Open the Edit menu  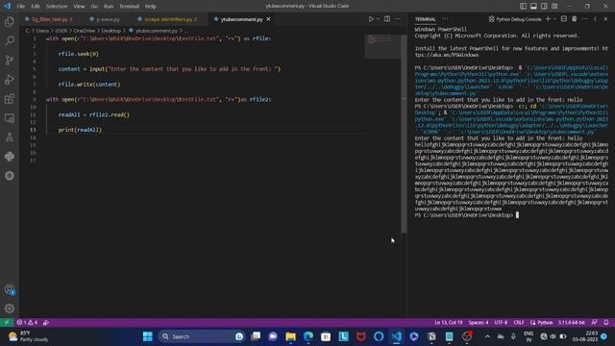(x=36, y=7)
